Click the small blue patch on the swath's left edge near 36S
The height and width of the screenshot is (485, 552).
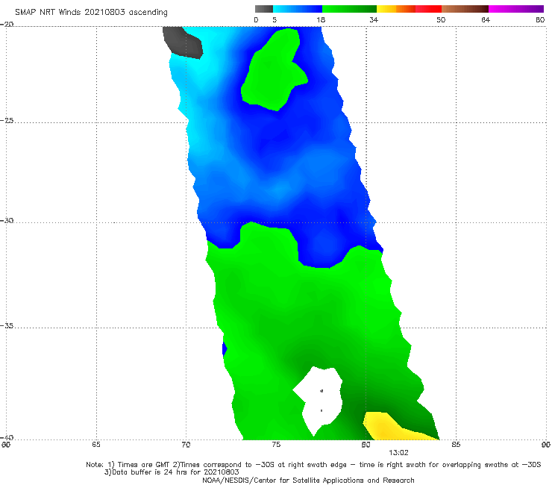tap(225, 348)
